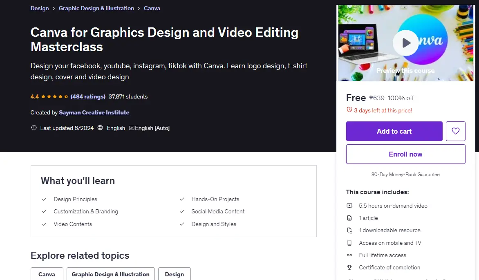479x280 pixels.
Task: Click the red alarm clock icon
Action: [349, 110]
